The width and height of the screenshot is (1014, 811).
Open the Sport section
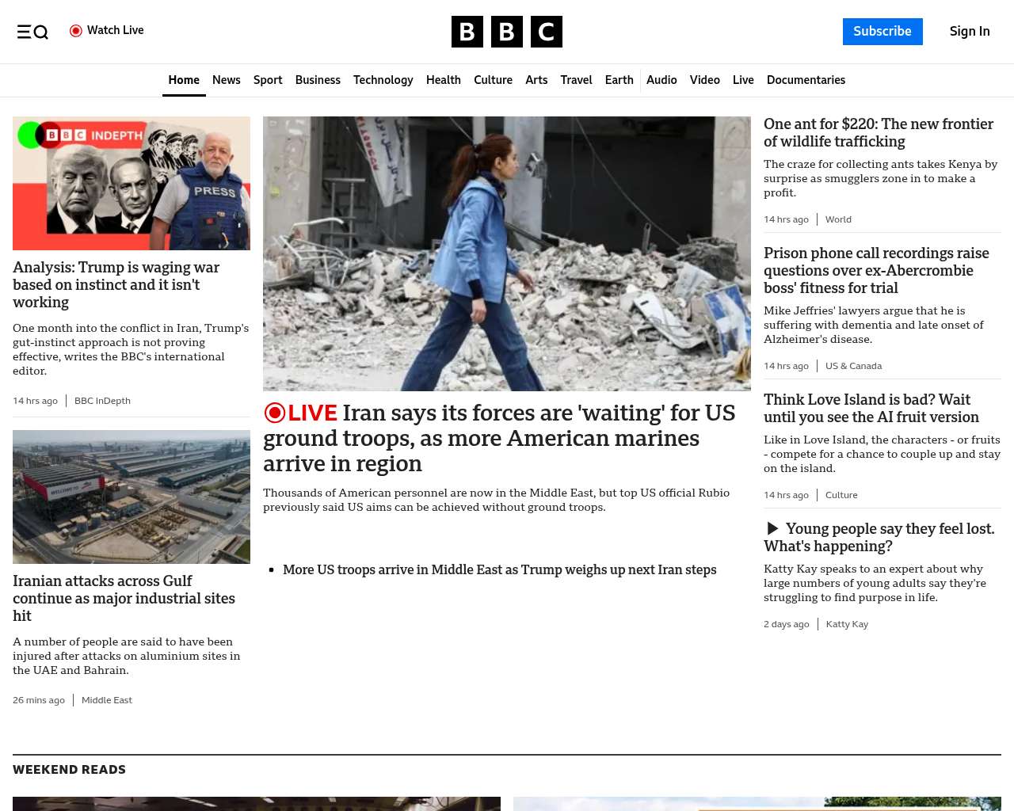(268, 80)
